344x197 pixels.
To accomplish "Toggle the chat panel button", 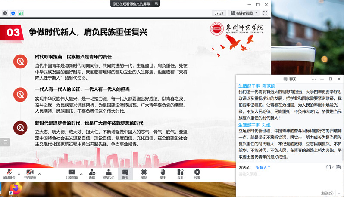I will tap(125, 172).
